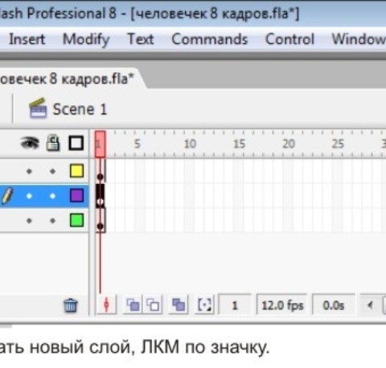Click the Scene 1 label
This screenshot has width=386, height=368.
(x=80, y=109)
